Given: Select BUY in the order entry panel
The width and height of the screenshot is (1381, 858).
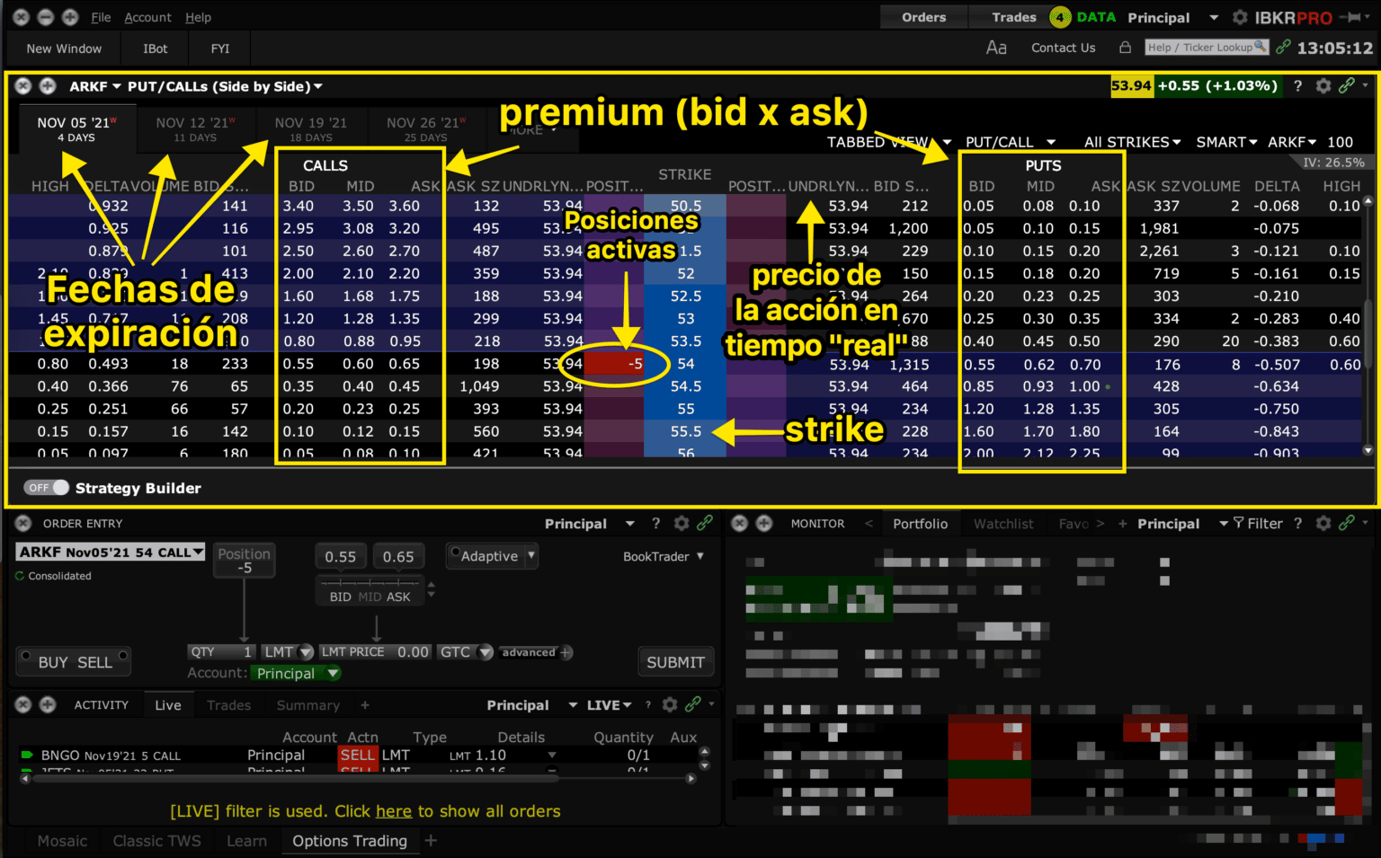Looking at the screenshot, I should coord(54,660).
